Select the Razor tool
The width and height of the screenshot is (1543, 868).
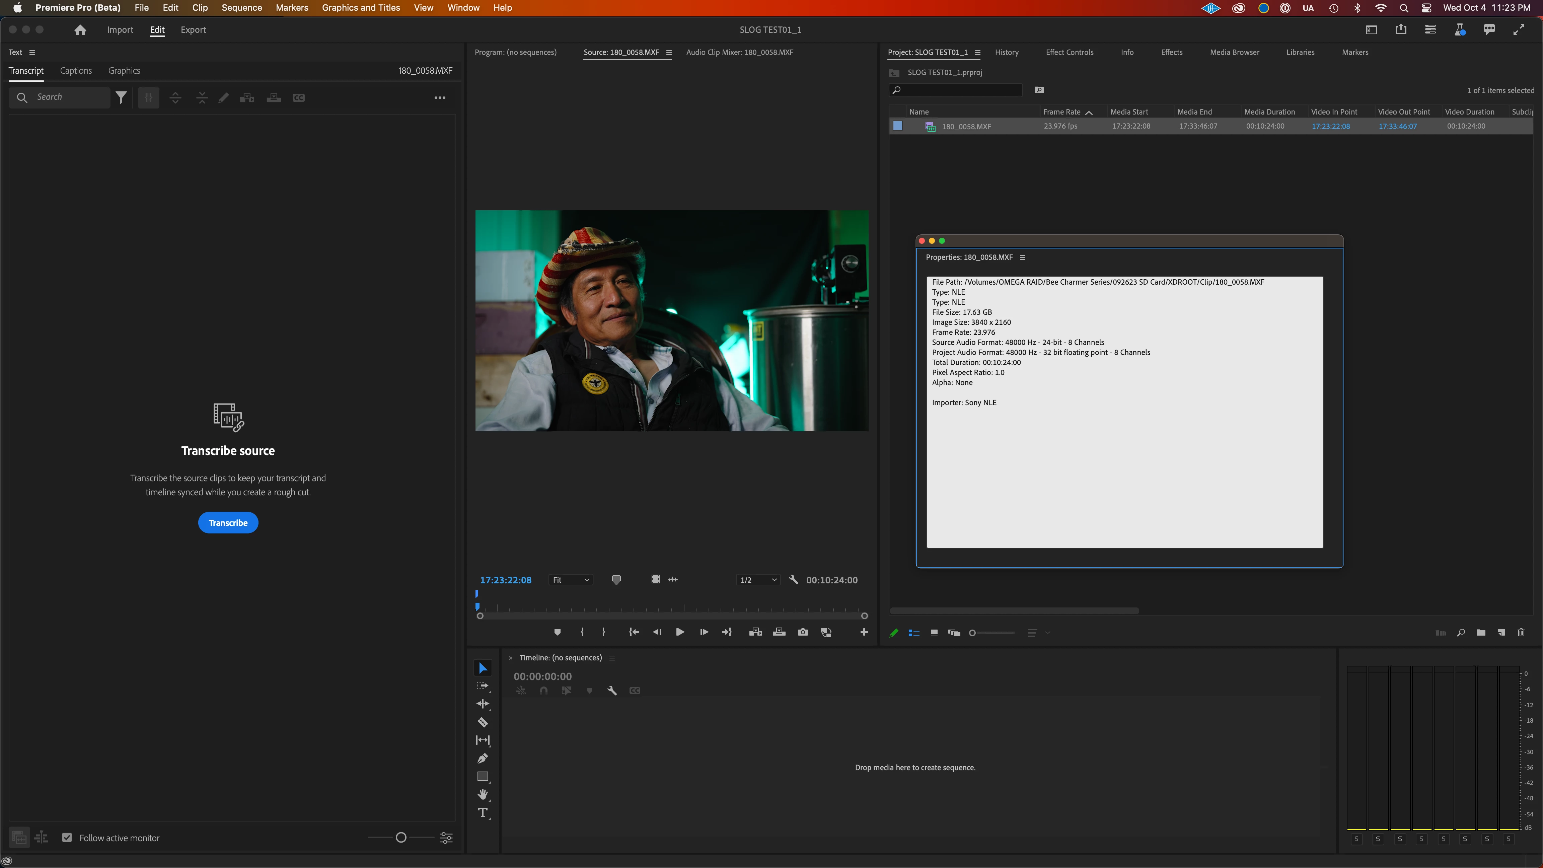483,722
